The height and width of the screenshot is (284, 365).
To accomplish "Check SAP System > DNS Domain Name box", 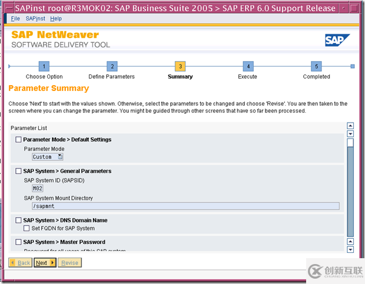I will (18, 220).
